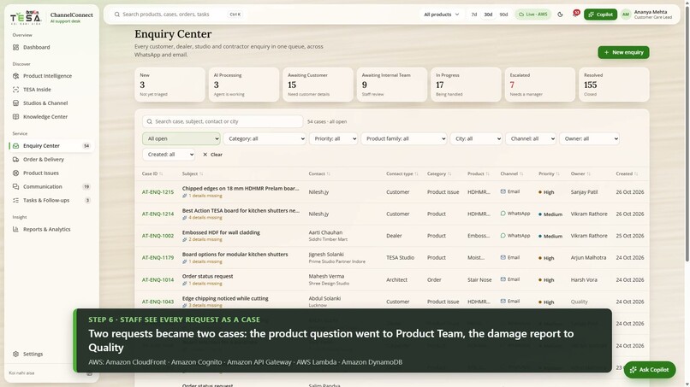This screenshot has height=387, width=690.
Task: Open the Priority: all dropdown
Action: click(333, 138)
